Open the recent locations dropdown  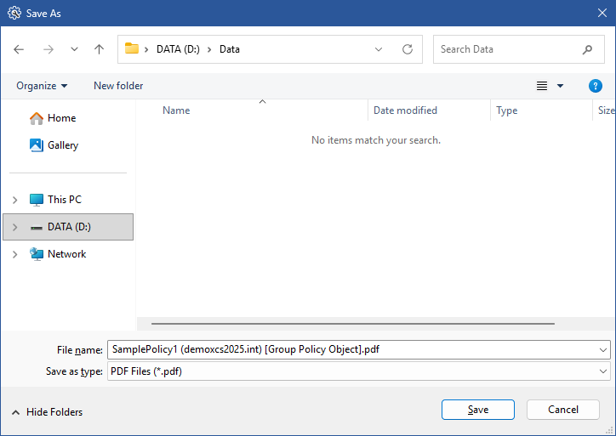[x=74, y=49]
